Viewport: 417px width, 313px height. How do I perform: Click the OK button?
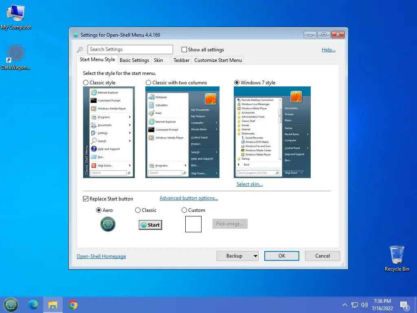tap(282, 256)
